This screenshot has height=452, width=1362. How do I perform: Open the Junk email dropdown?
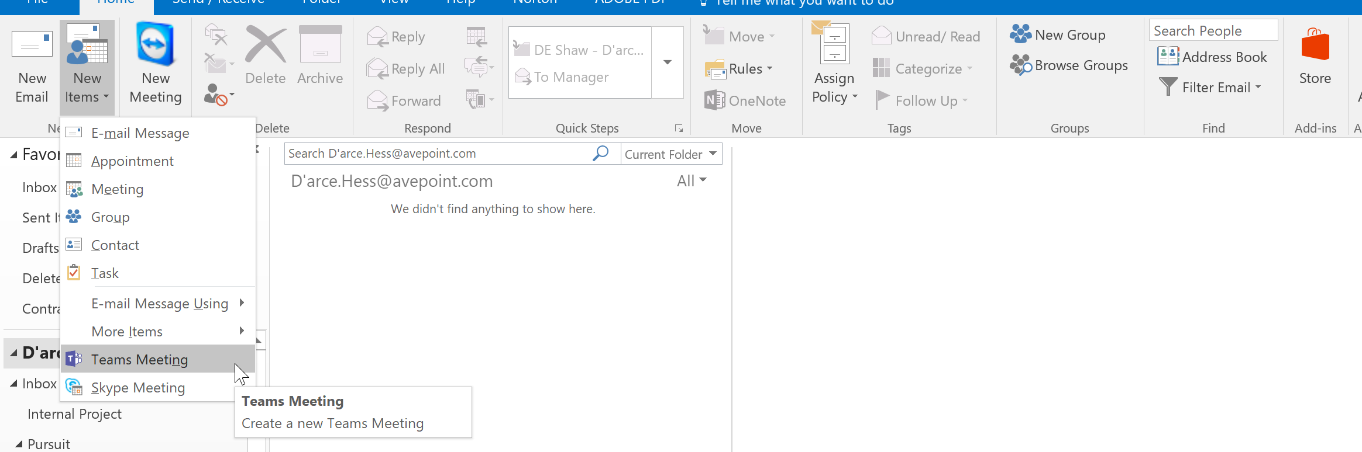click(x=219, y=95)
